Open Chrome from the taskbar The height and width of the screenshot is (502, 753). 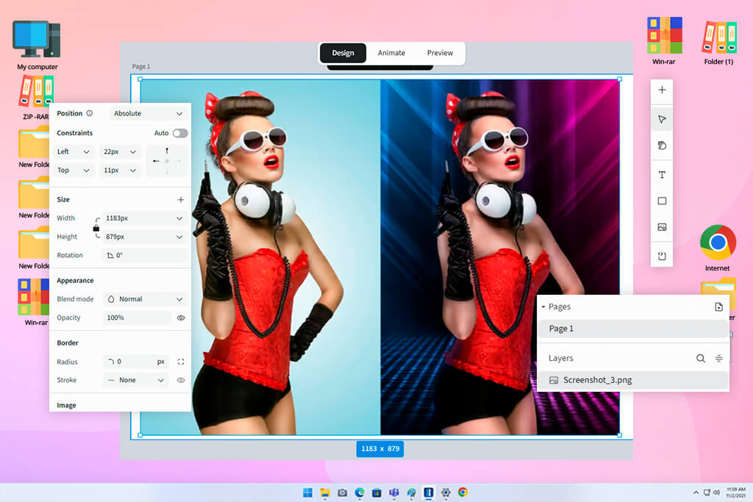[x=463, y=492]
